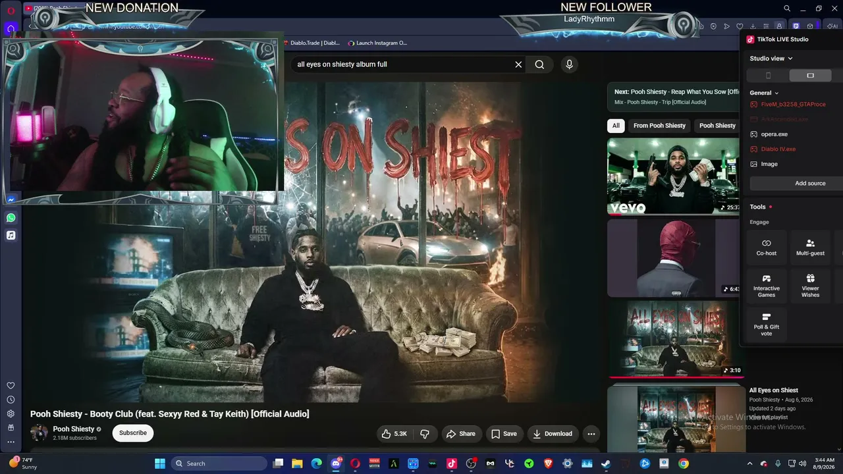Open the Co-host tool in TikTok Studio
Viewport: 843px width, 474px height.
pyautogui.click(x=767, y=248)
